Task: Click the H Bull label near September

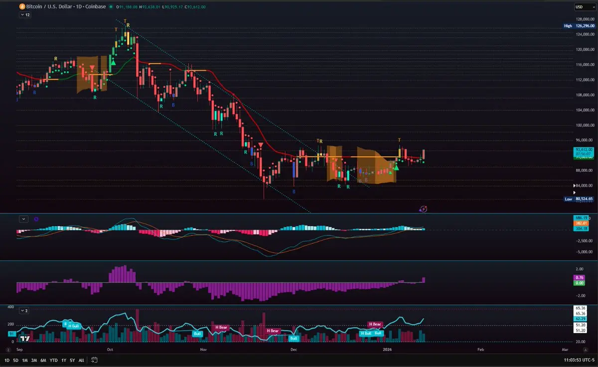Action: point(73,326)
